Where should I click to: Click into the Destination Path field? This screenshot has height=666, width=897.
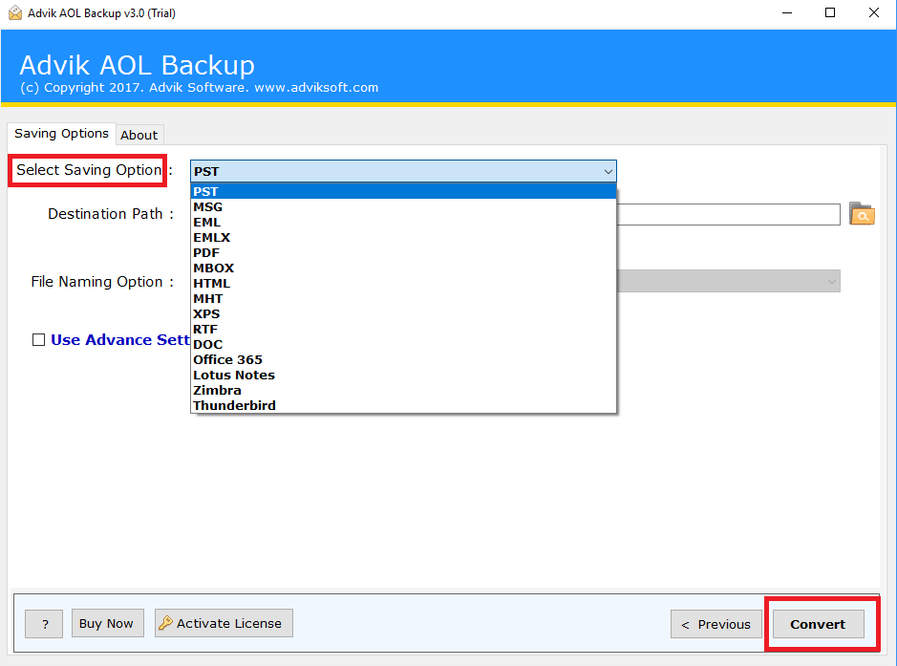[728, 215]
